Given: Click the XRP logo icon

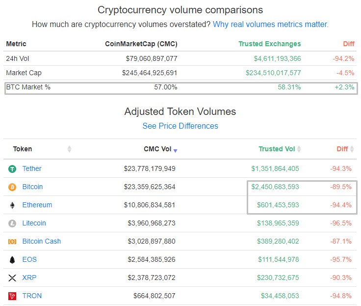Looking at the screenshot, I should click(12, 278).
